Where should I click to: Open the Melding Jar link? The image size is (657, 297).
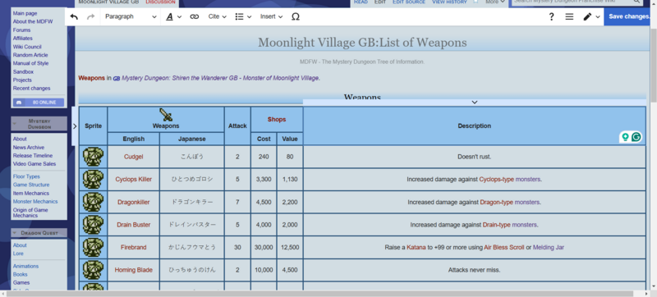pos(549,247)
